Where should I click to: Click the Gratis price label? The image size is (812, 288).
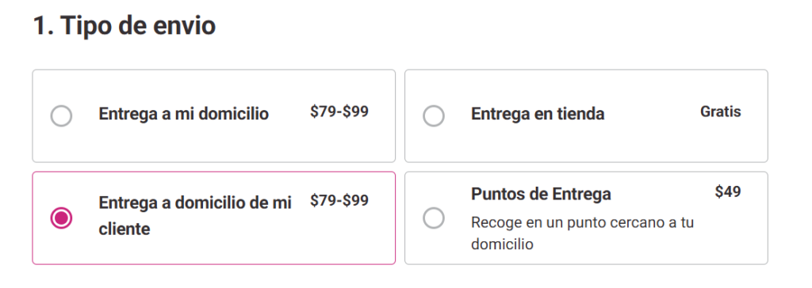(720, 112)
